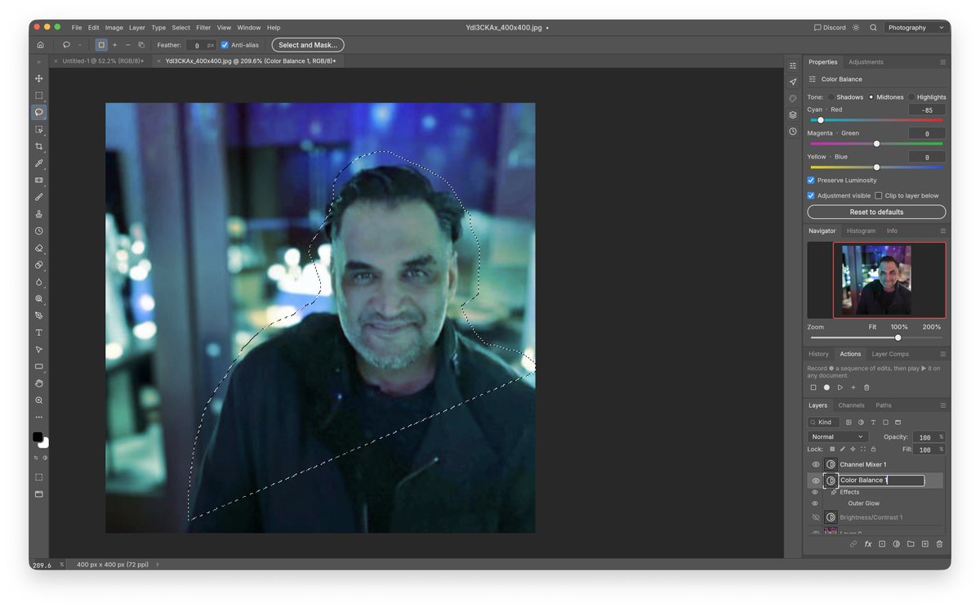
Task: Open the Kind layer filter dropdown
Action: point(823,422)
